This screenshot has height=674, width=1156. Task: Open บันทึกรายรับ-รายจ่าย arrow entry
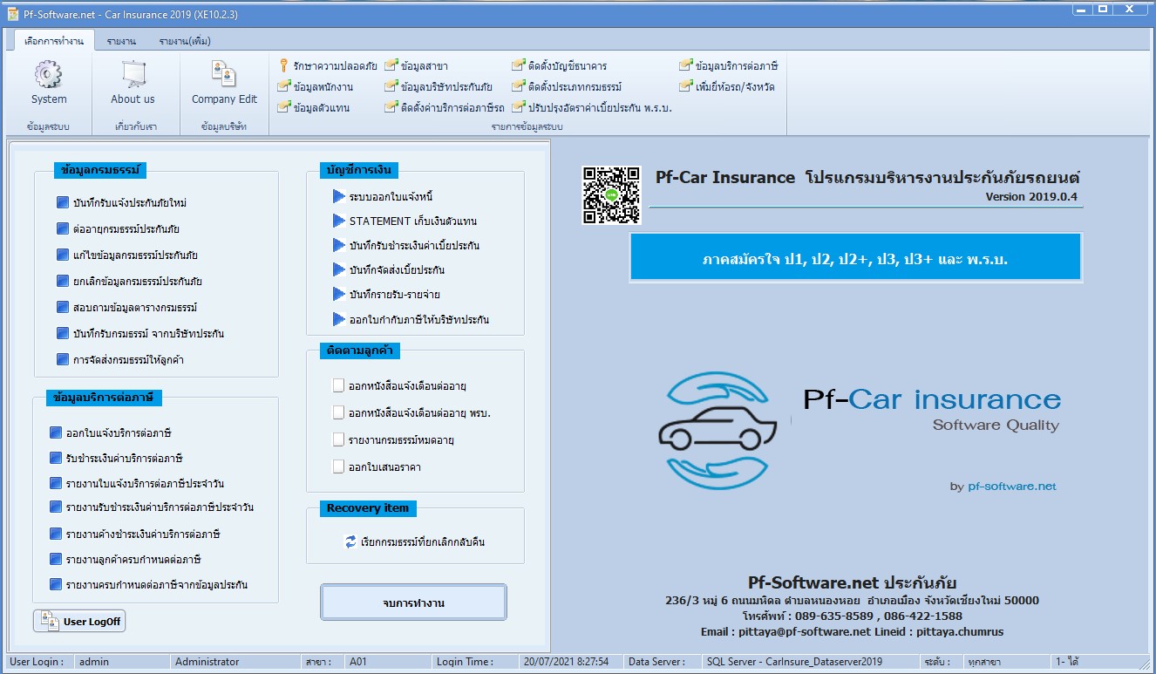pyautogui.click(x=386, y=294)
